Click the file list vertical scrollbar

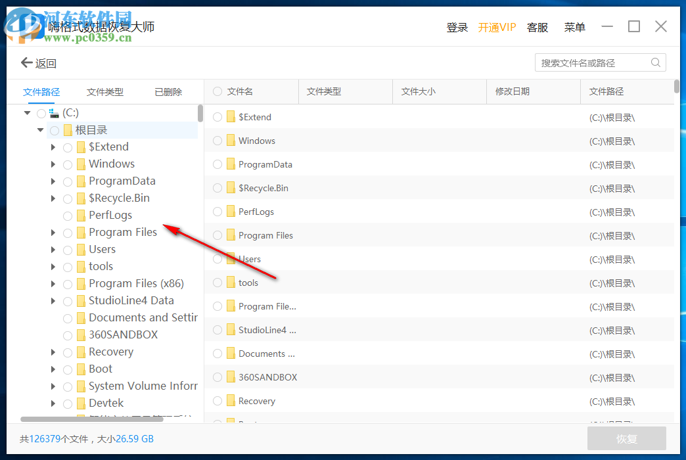[677, 86]
